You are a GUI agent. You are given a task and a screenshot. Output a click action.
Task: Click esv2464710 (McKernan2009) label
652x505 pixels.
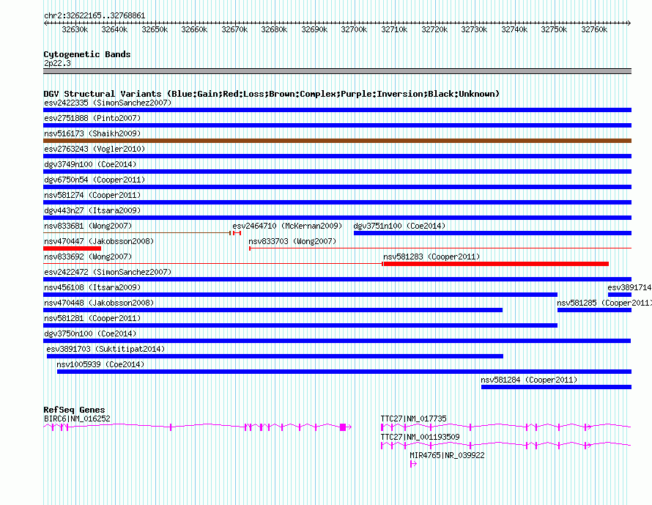pyautogui.click(x=287, y=226)
